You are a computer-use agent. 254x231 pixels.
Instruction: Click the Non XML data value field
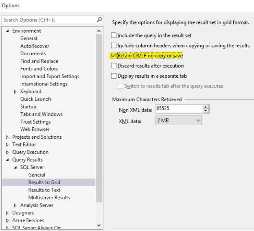pyautogui.click(x=179, y=109)
